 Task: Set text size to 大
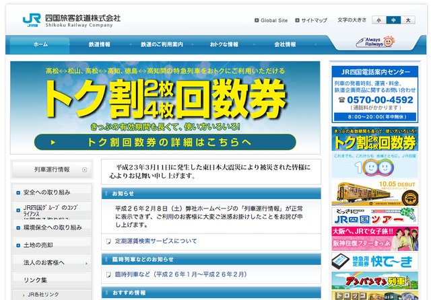click(408, 20)
